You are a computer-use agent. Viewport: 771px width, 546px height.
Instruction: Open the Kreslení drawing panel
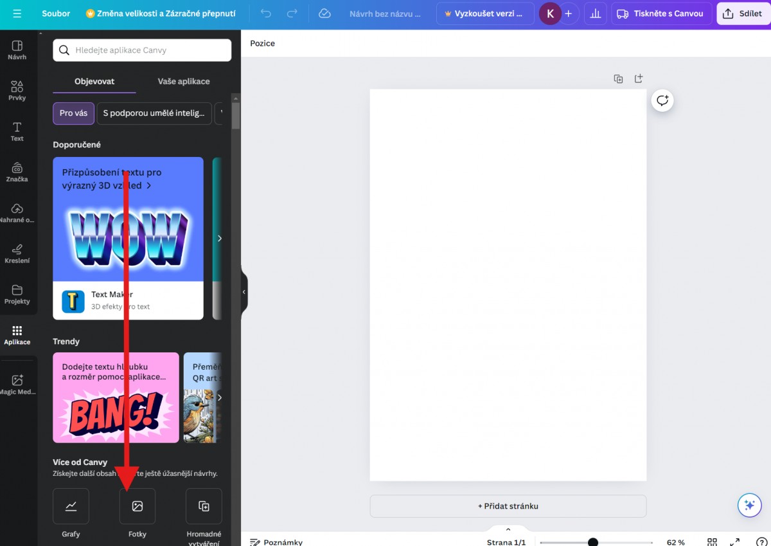pos(17,253)
